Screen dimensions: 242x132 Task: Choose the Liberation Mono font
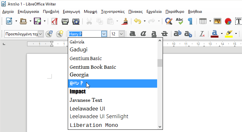point(113,125)
